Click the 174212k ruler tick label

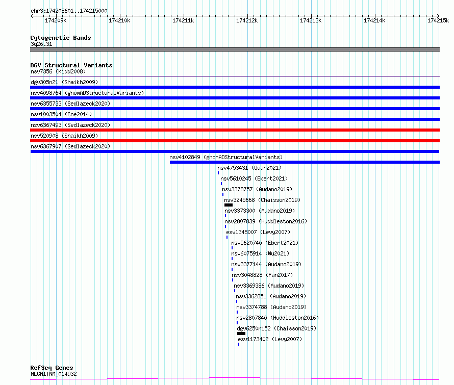pos(247,20)
